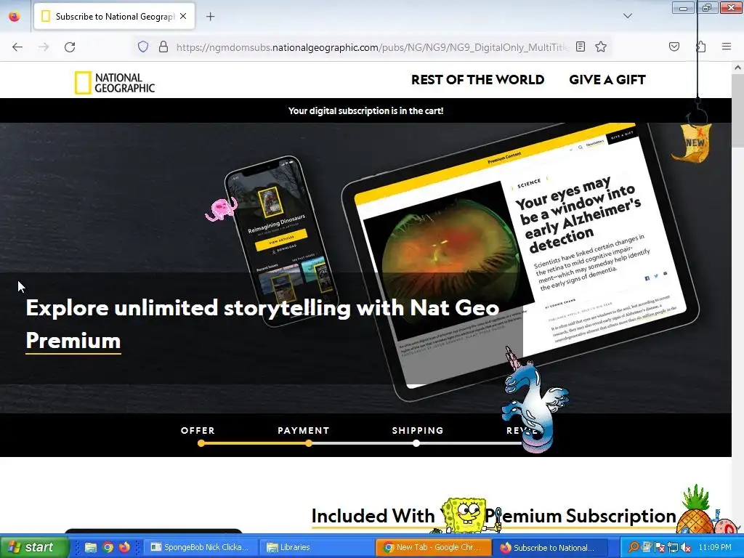Select the Subscribe to National Geographic tab
Image resolution: width=744 pixels, height=558 pixels.
[x=114, y=16]
